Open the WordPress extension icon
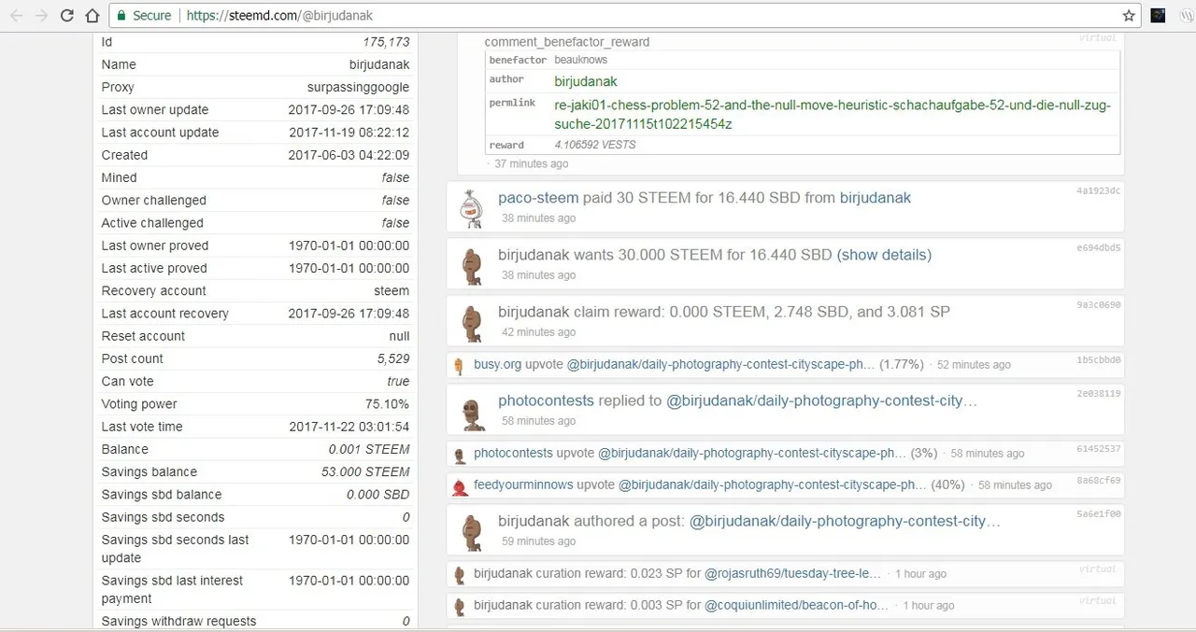 click(x=1186, y=16)
